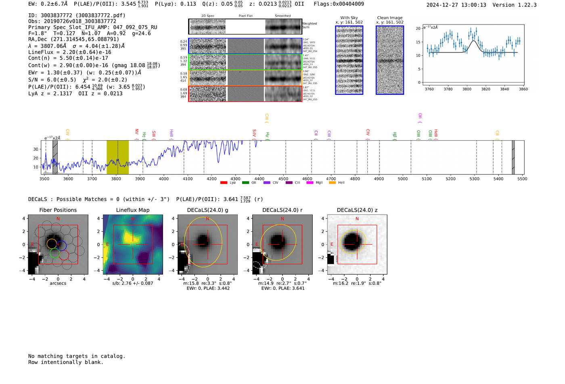The image size is (565, 384).
Task: Click the 'Obs: 20190726v018_3003837772' text
Action: tap(72, 21)
